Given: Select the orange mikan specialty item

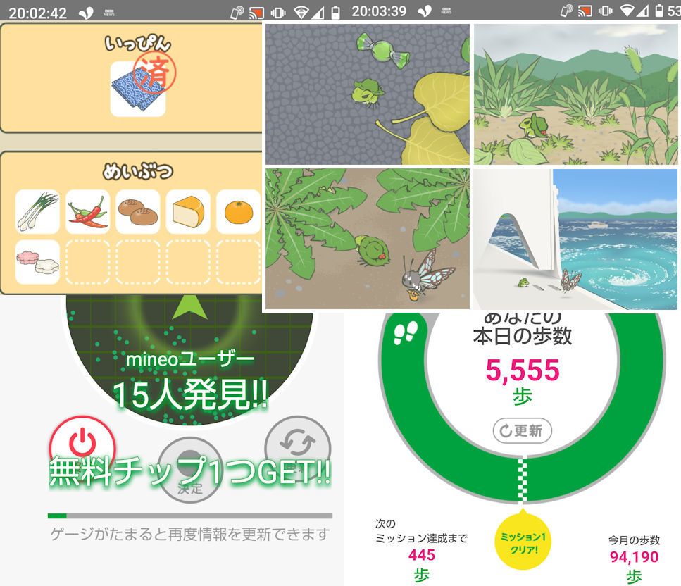Looking at the screenshot, I should tap(239, 212).
